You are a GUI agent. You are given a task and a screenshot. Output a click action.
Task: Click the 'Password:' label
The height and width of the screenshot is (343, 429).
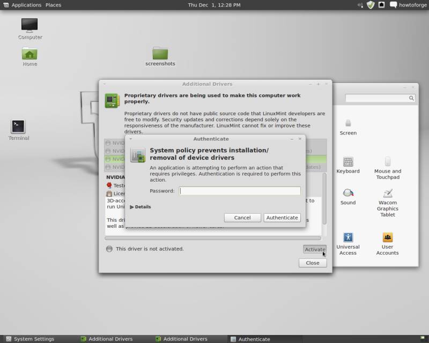(162, 191)
